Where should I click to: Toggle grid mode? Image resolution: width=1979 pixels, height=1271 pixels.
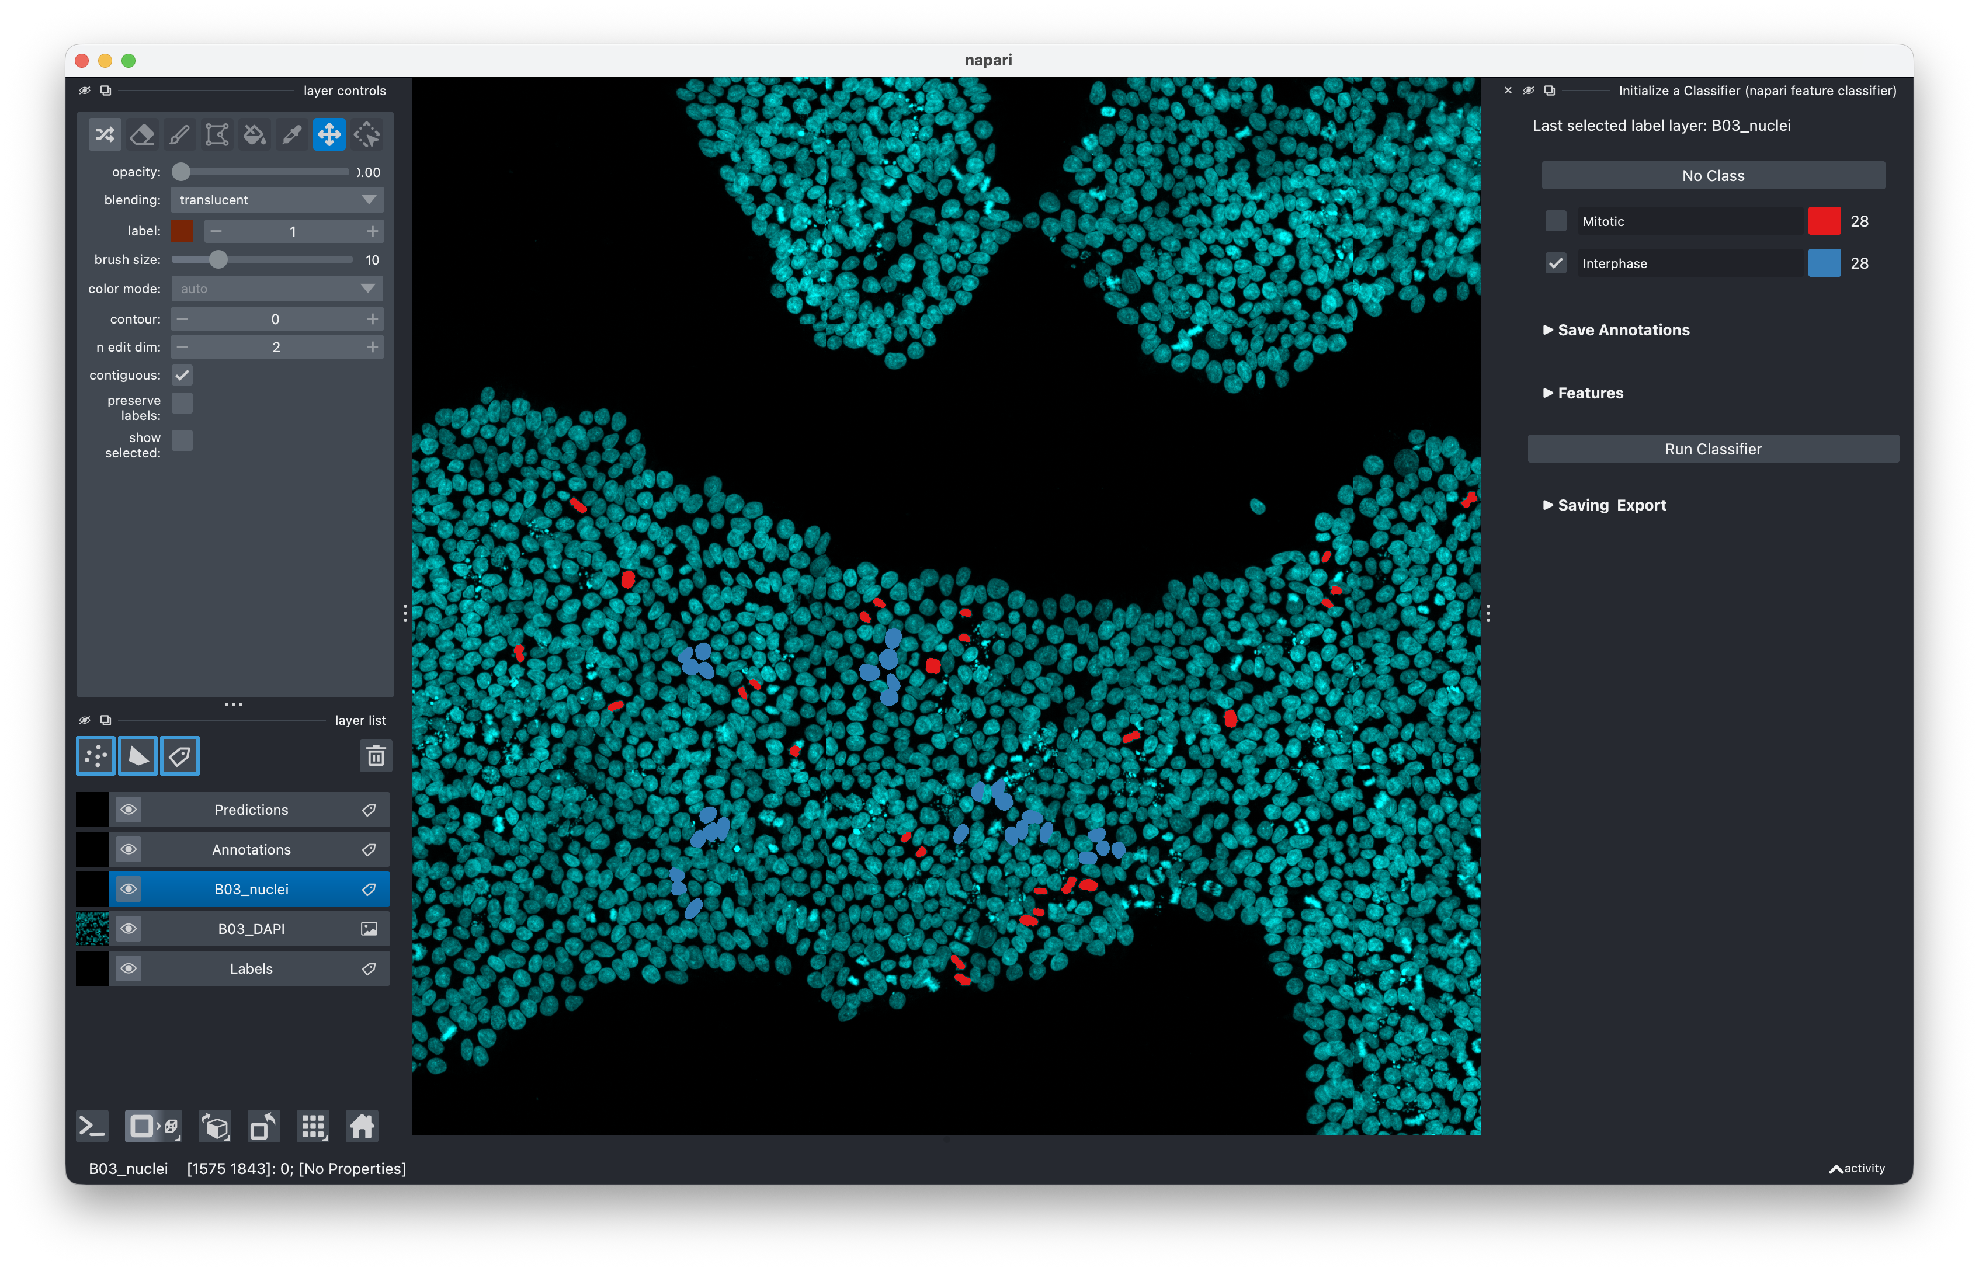pyautogui.click(x=314, y=1127)
